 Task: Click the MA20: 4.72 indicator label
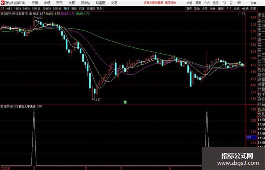tap(68, 14)
